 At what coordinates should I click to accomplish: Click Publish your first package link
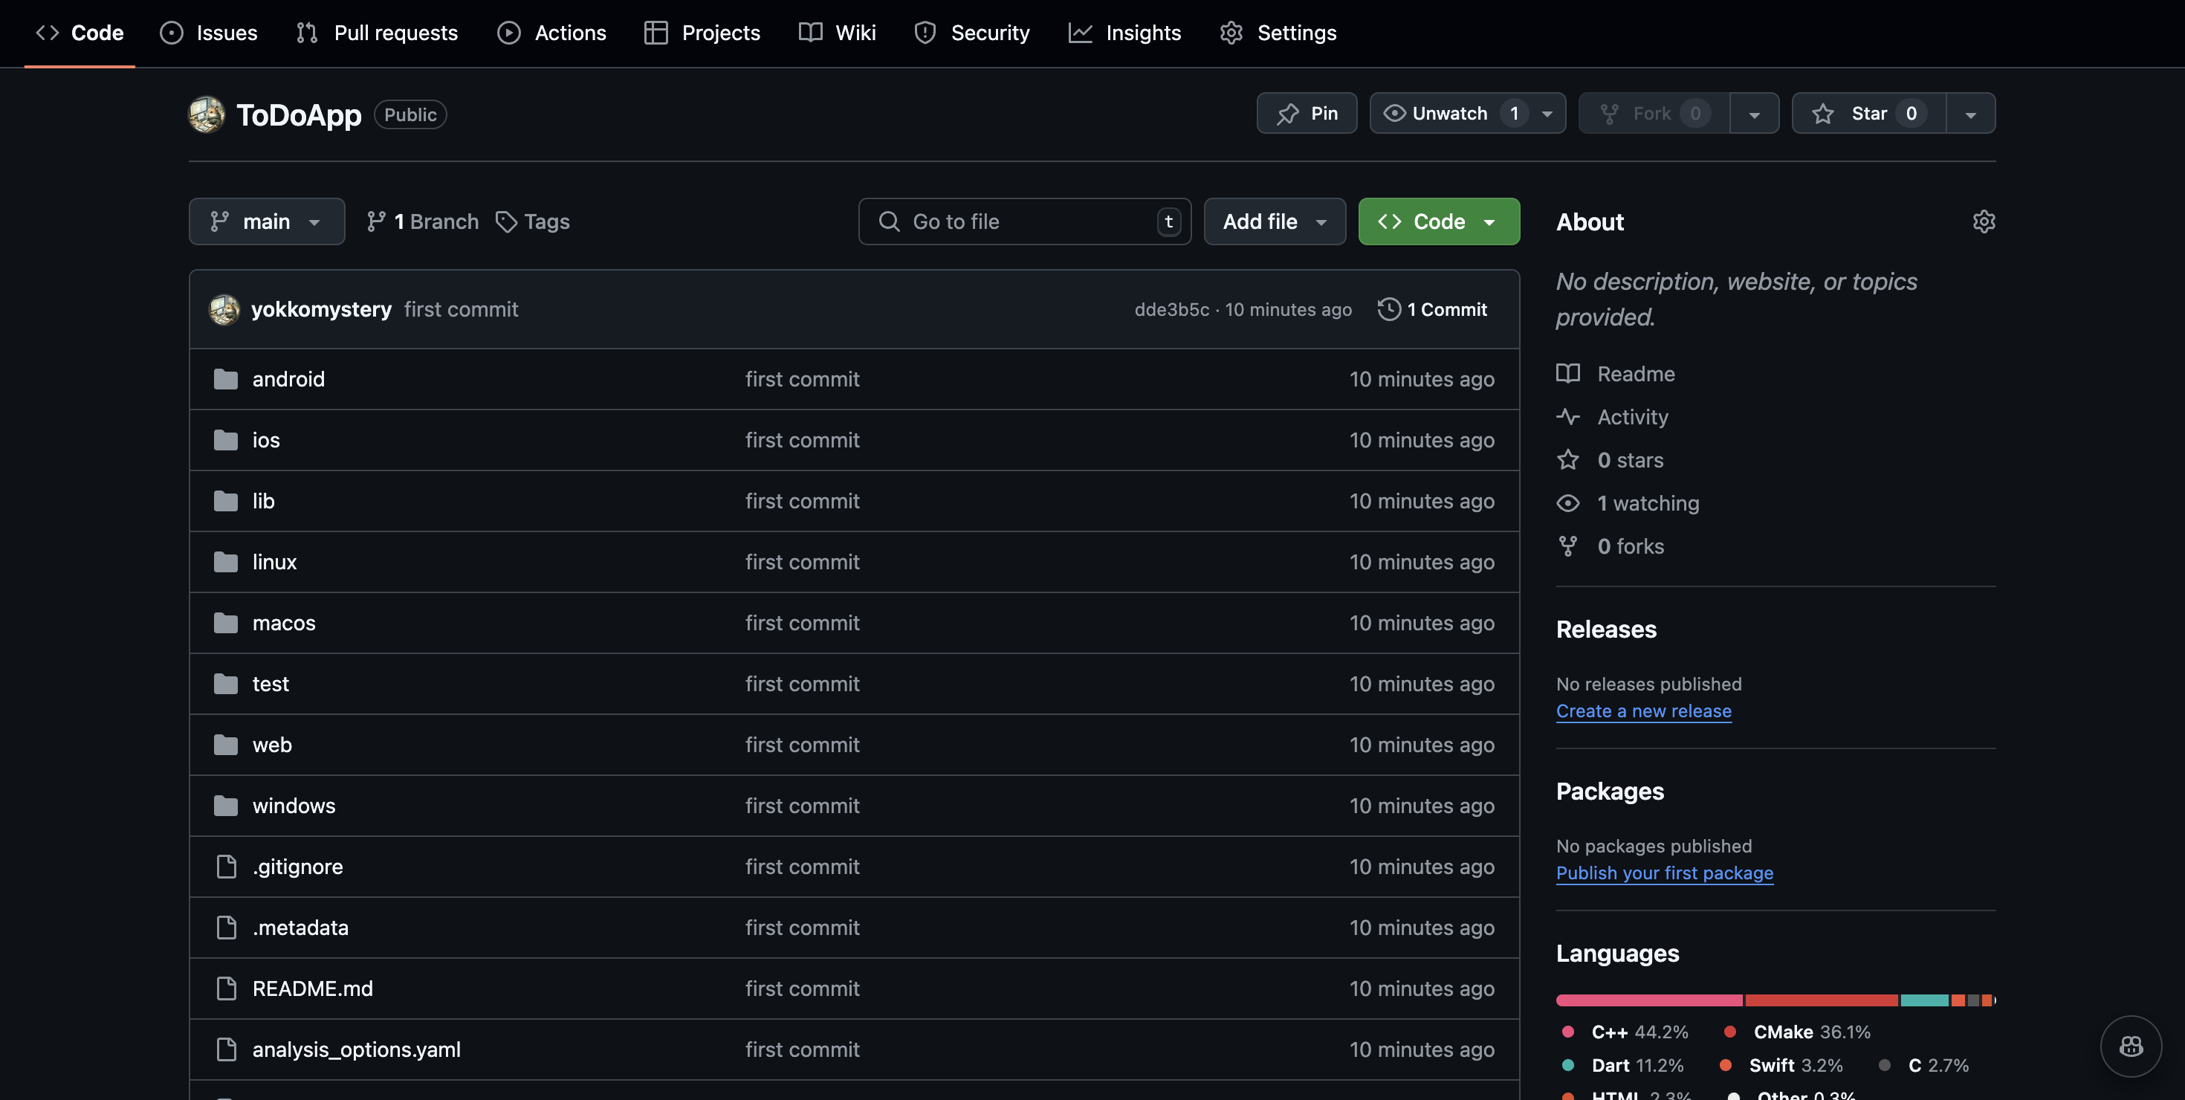[x=1664, y=873]
